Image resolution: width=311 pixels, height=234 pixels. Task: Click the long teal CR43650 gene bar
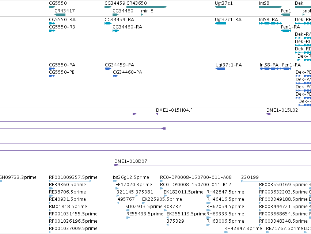tap(147, 7)
